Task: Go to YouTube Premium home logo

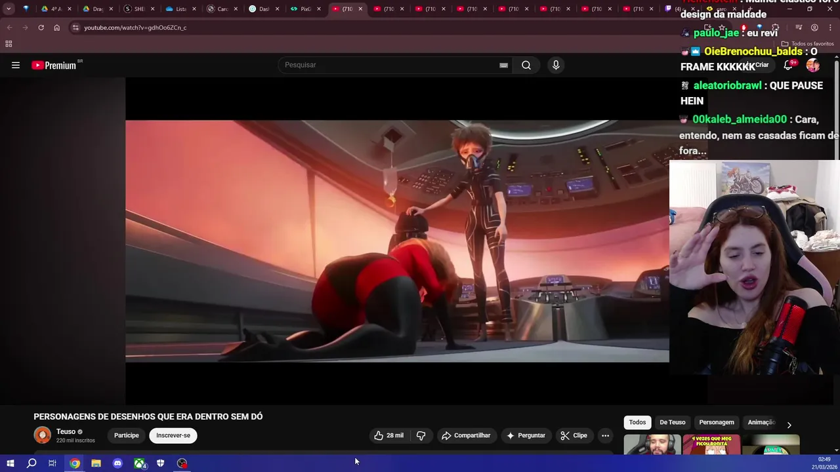Action: pos(55,65)
